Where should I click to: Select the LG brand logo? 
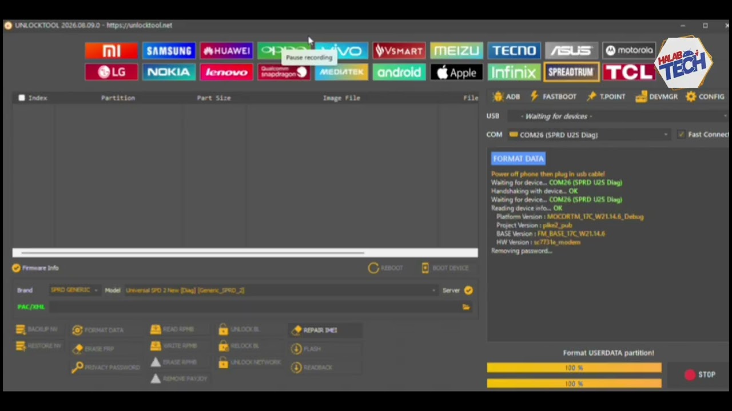click(x=112, y=72)
